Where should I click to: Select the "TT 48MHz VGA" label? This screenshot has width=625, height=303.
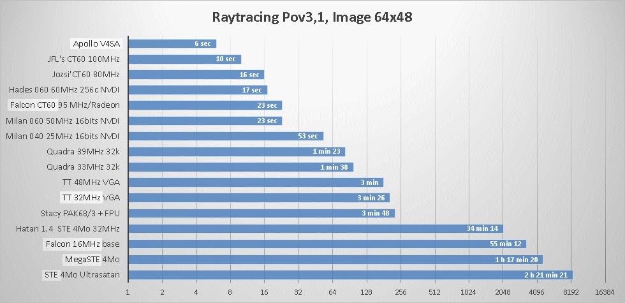pos(91,182)
